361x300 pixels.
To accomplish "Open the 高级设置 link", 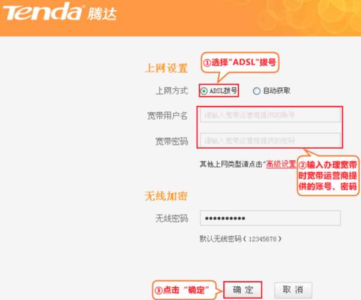I will tap(281, 164).
